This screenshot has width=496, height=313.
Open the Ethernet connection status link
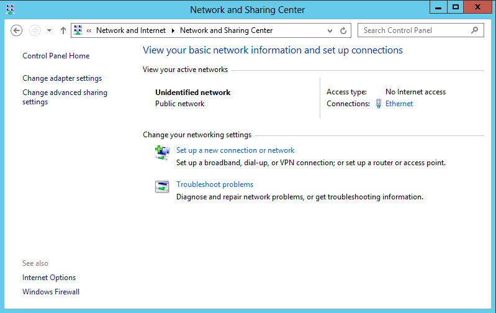pos(399,104)
